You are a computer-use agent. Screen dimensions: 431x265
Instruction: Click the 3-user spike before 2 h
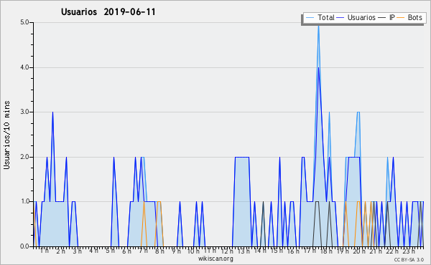(x=52, y=113)
